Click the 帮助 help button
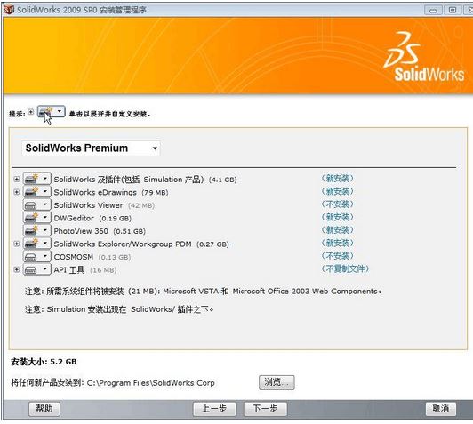 coord(44,409)
